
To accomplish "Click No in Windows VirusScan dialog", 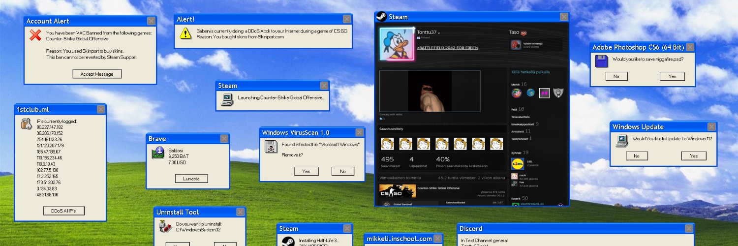I will click(x=343, y=171).
